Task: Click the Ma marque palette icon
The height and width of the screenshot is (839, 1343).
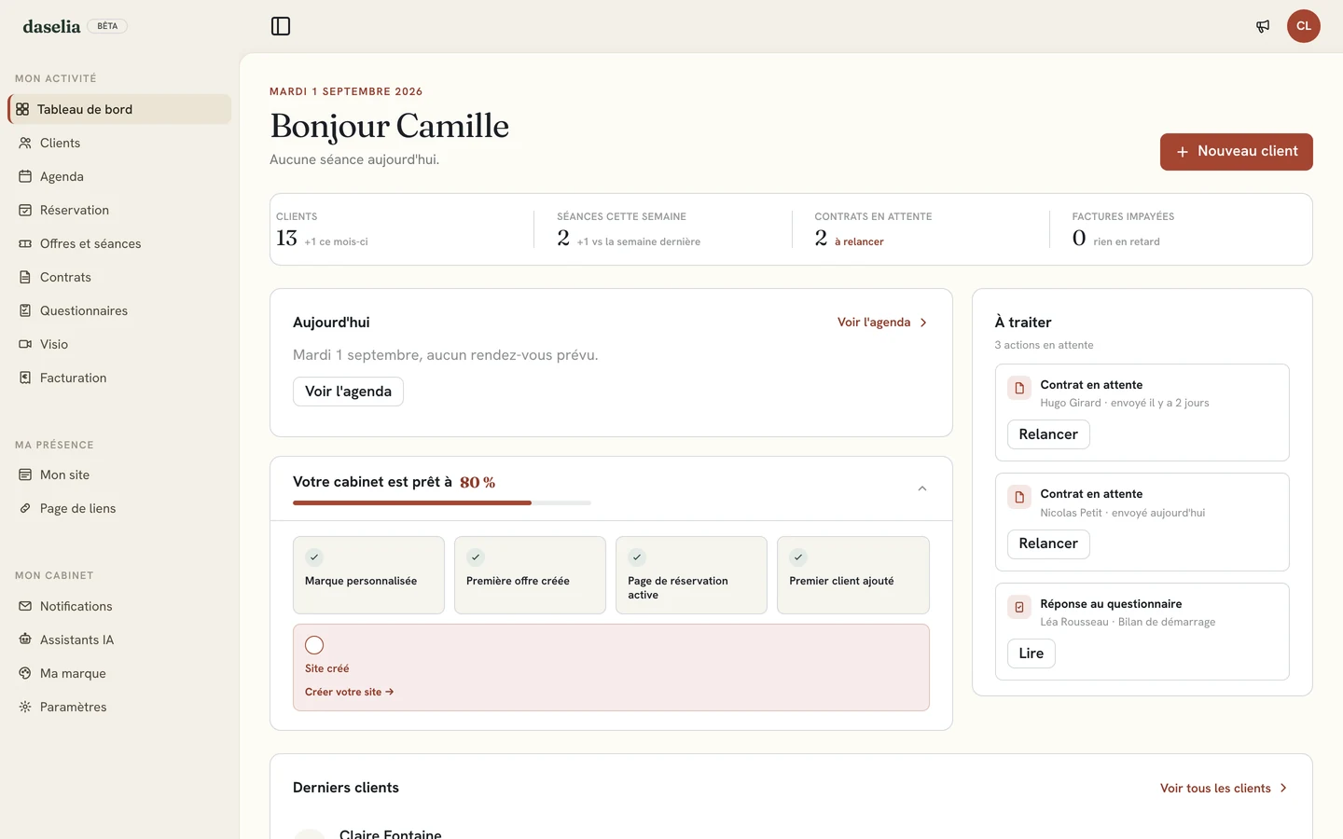Action: (x=25, y=673)
